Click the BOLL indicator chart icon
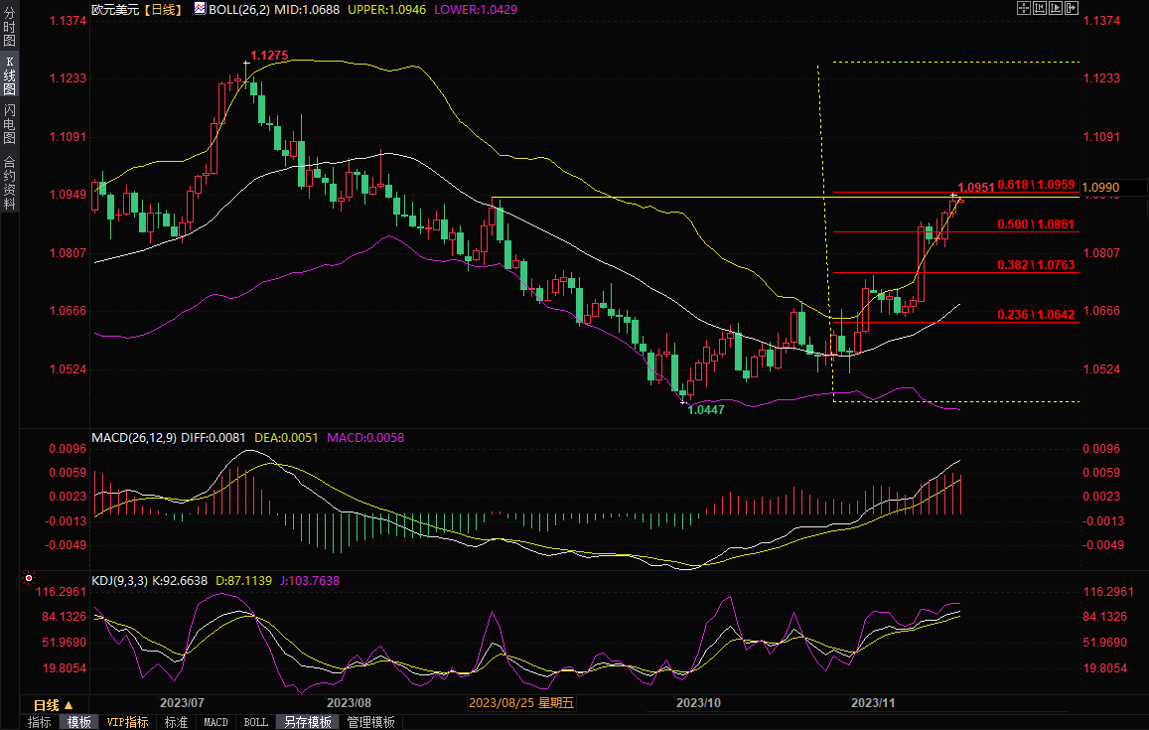 200,8
